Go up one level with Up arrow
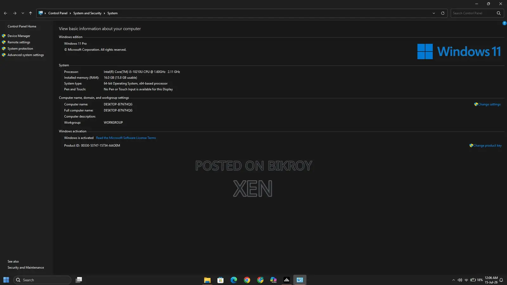 [30, 13]
